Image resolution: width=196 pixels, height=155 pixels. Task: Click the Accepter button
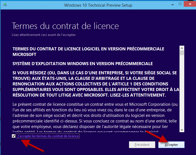click(171, 145)
